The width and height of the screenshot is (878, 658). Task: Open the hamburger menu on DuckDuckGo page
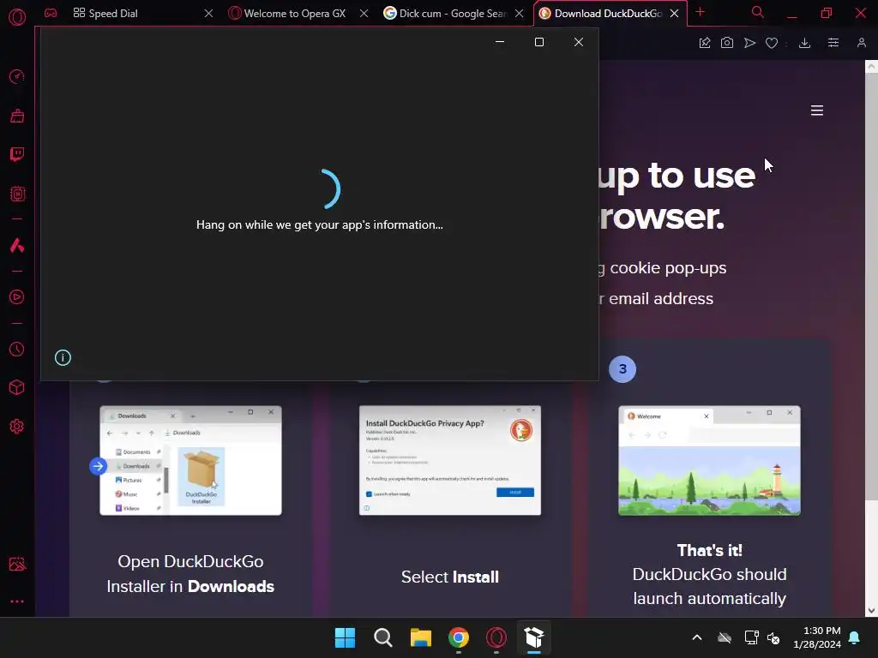pyautogui.click(x=817, y=111)
